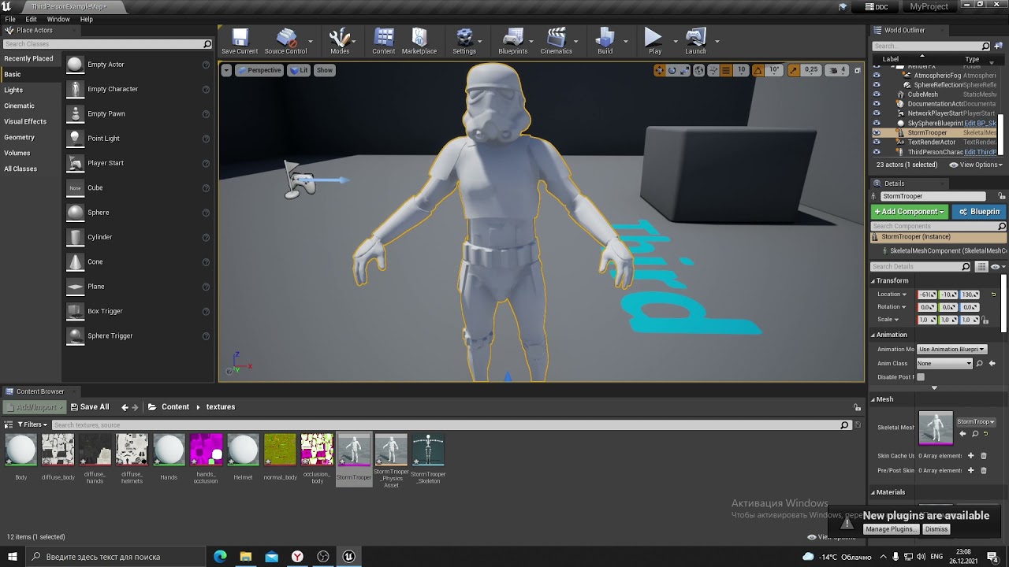Viewport: 1009px width, 567px height.
Task: Click the Blueprint button in Details
Action: 979,212
